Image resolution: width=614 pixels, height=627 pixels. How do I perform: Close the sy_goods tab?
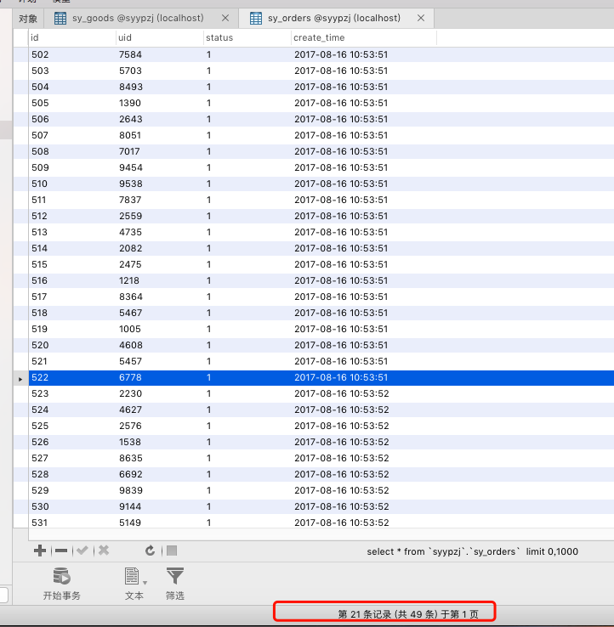pyautogui.click(x=225, y=18)
